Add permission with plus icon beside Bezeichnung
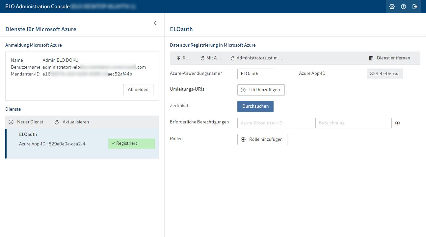The image size is (426, 237). [x=397, y=123]
